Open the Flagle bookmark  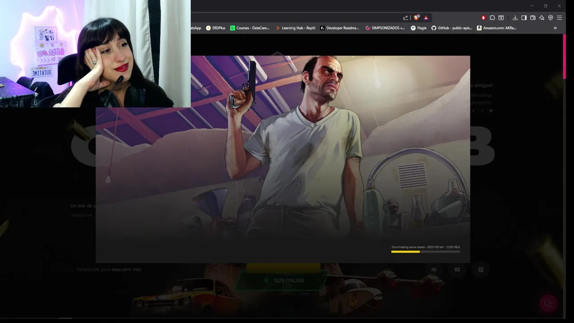[x=419, y=28]
